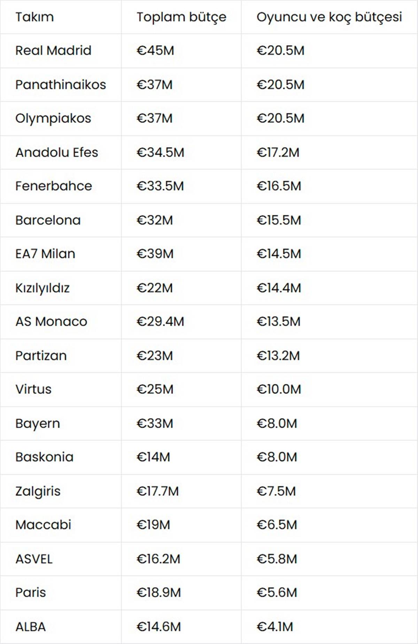Click the Takım column header

pos(34,17)
